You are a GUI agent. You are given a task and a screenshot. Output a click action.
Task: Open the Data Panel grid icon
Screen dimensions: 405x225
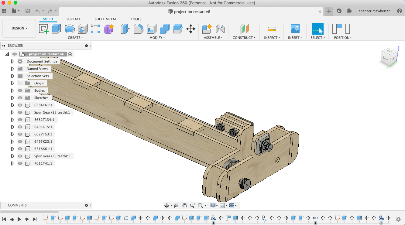(4, 11)
